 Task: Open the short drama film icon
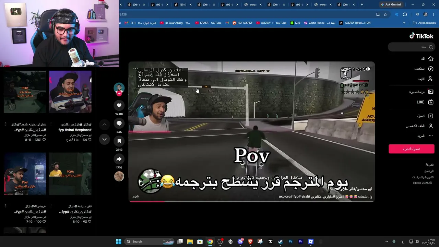click(x=431, y=92)
